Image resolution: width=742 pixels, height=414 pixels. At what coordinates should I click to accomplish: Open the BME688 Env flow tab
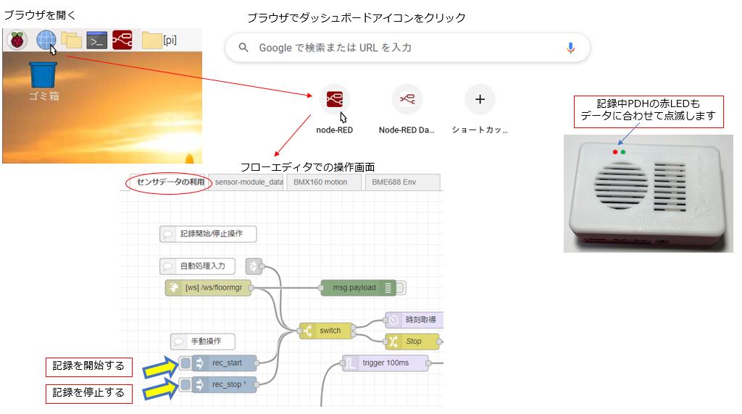pos(396,182)
